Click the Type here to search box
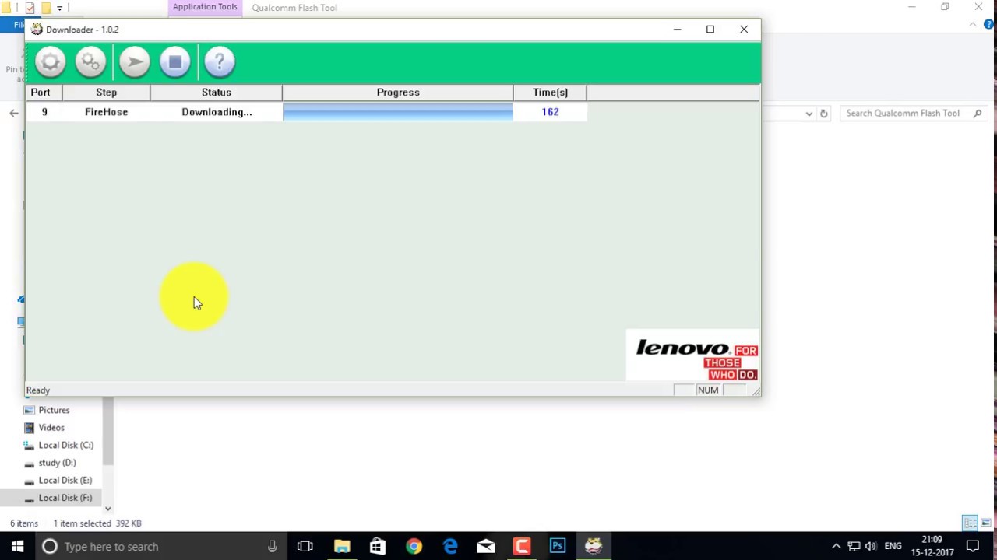The width and height of the screenshot is (997, 560). 160,547
